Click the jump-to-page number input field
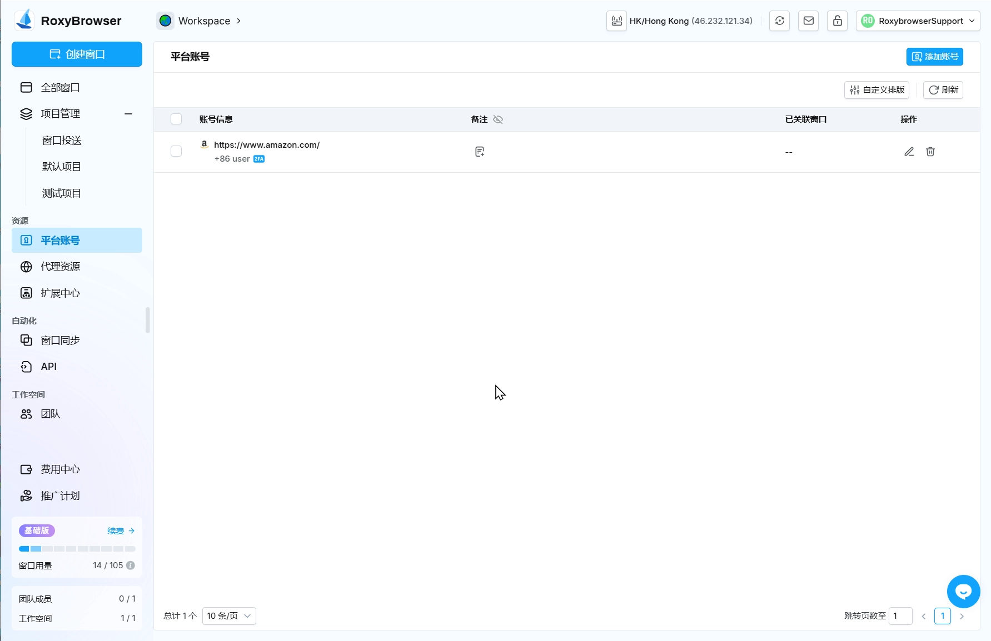 pyautogui.click(x=900, y=616)
